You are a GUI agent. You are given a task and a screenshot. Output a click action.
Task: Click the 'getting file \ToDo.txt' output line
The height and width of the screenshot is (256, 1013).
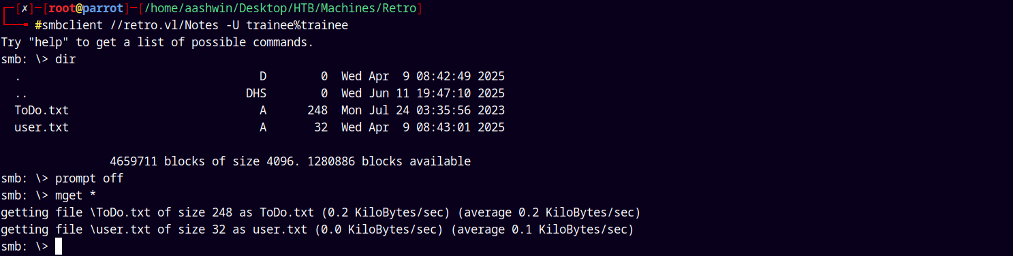pyautogui.click(x=321, y=212)
